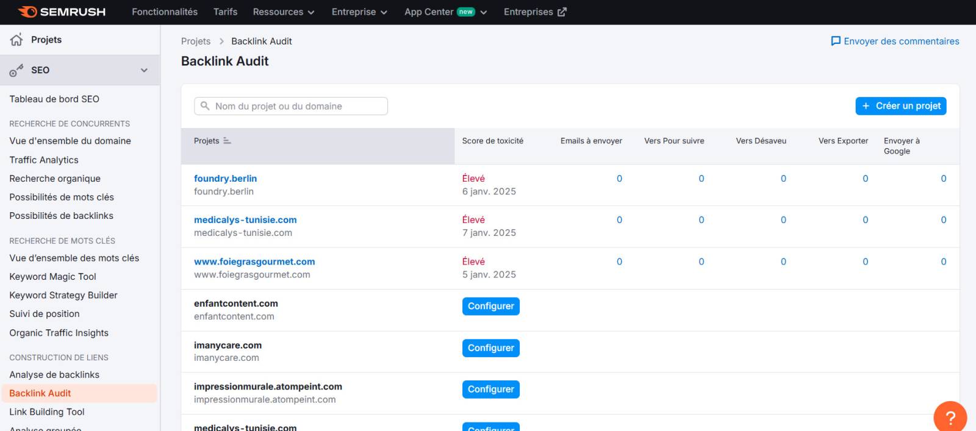976x431 pixels.
Task: Click Vers Désaveu value for foiegrasgourmet.com
Action: 783,262
